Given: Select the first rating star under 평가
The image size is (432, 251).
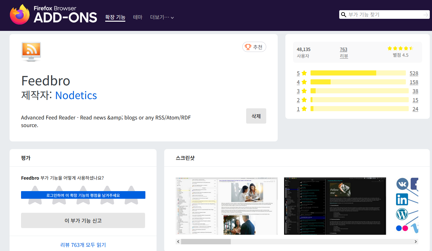Looking at the screenshot, I should click(x=35, y=195).
